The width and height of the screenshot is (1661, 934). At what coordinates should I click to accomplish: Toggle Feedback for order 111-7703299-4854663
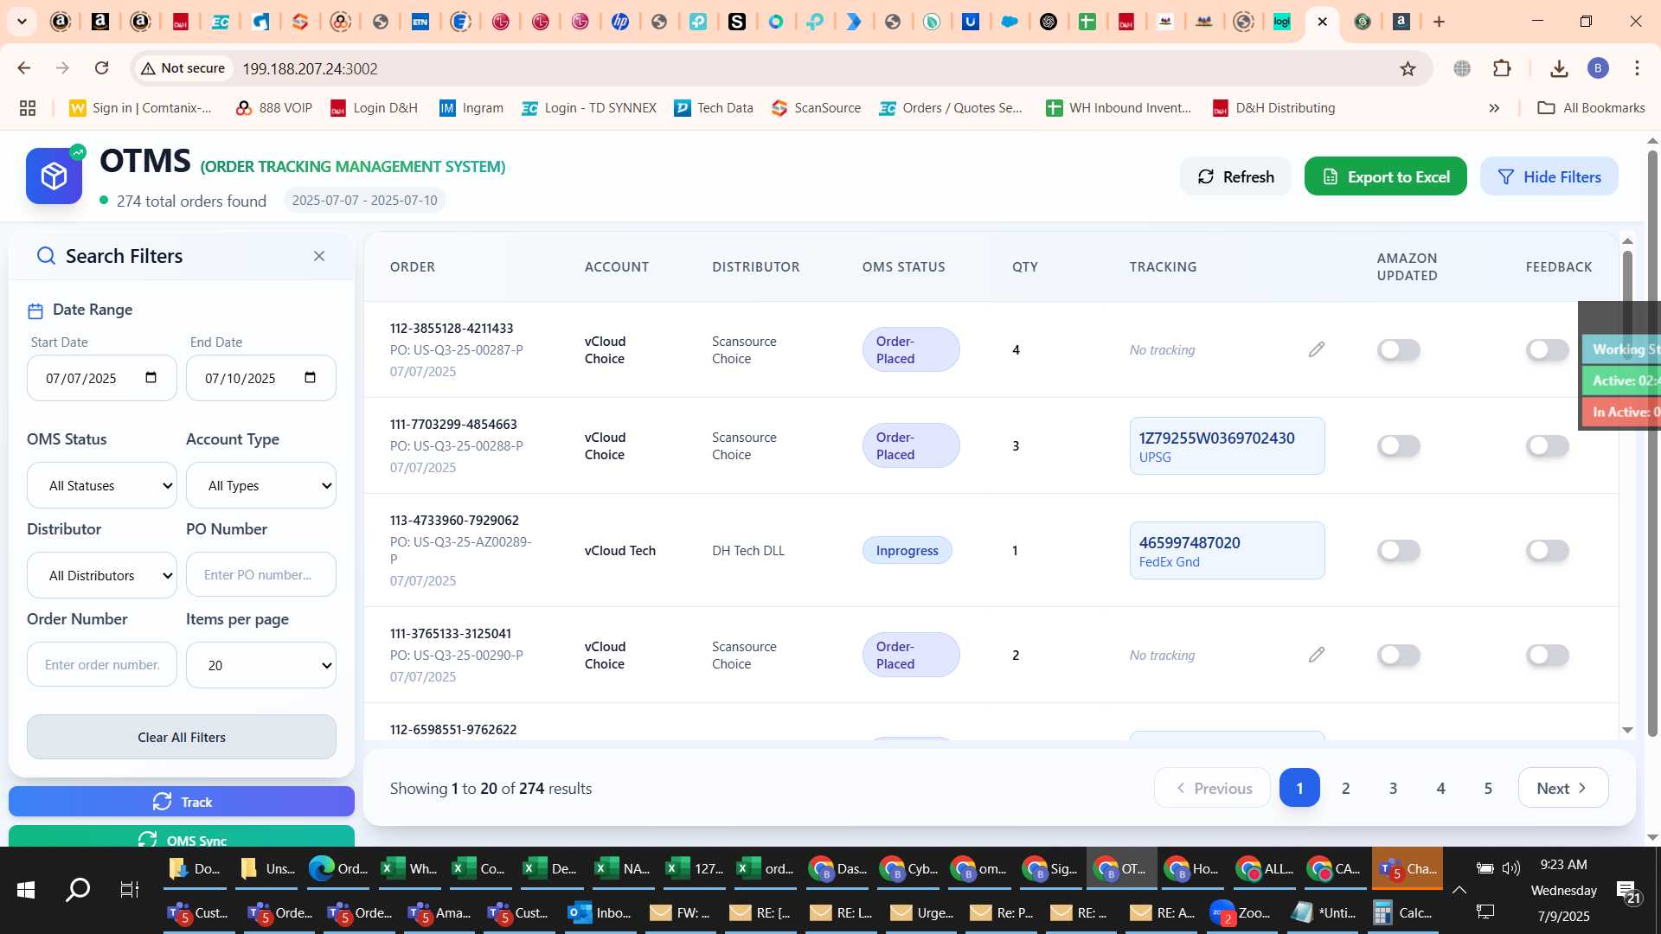point(1548,445)
